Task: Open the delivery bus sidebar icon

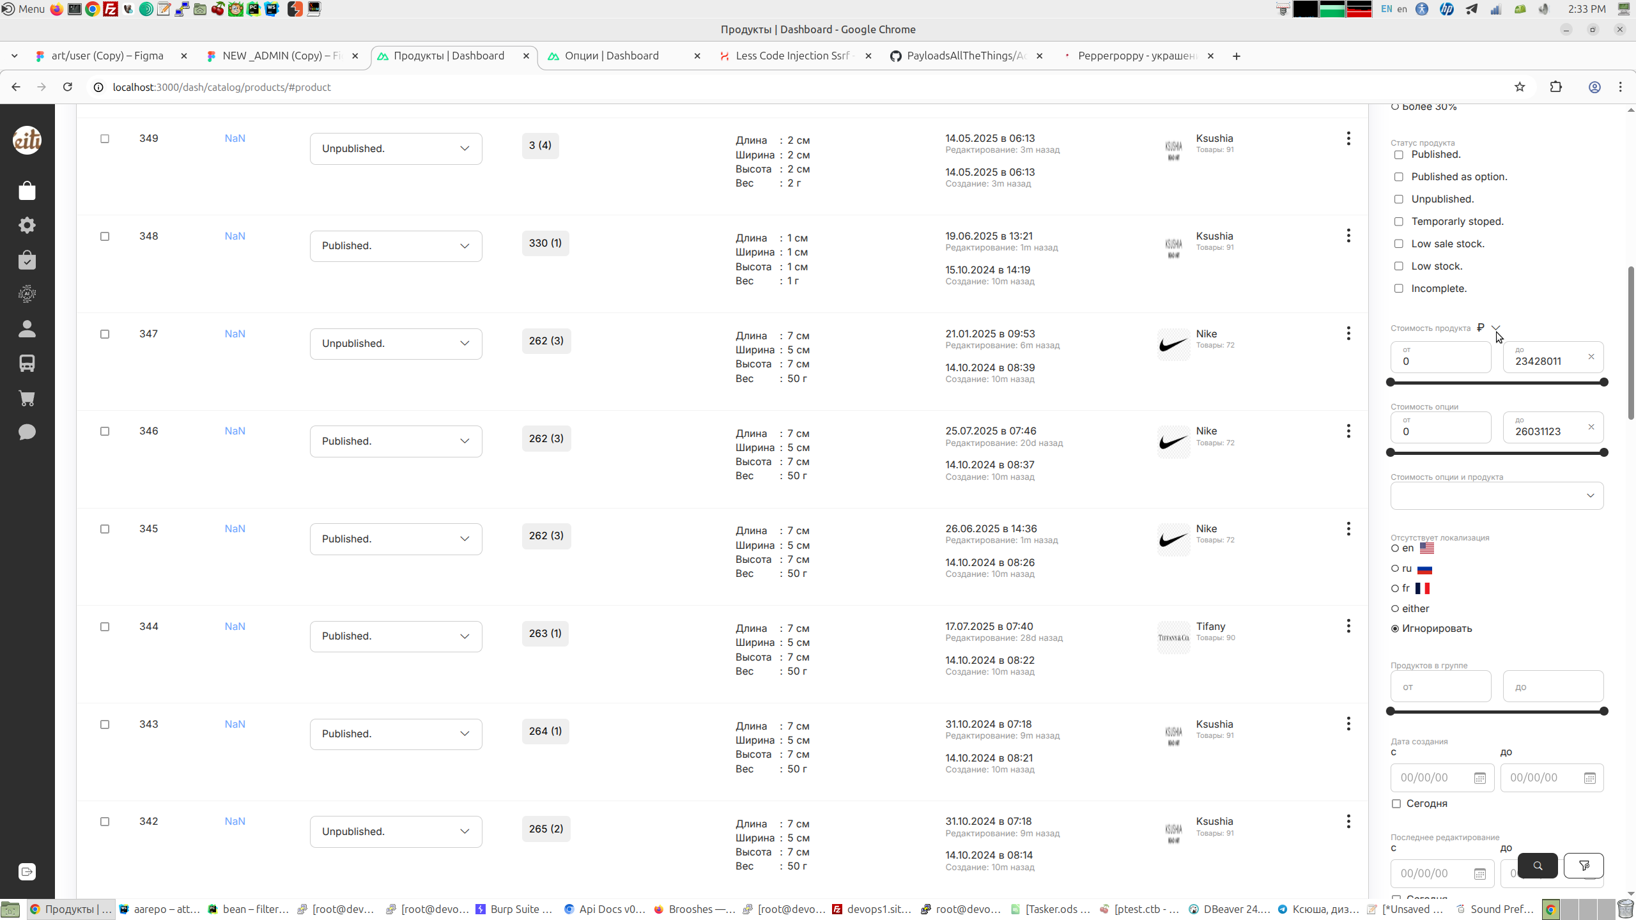Action: 27,363
